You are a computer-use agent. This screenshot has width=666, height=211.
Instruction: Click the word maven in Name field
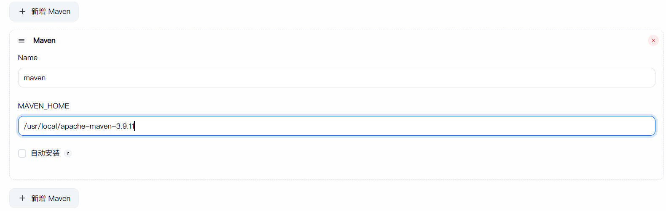point(35,78)
